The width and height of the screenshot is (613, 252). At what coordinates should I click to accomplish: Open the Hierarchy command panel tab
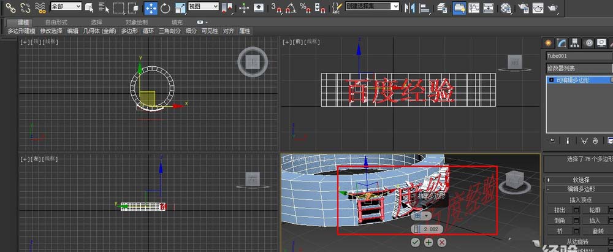click(x=574, y=43)
